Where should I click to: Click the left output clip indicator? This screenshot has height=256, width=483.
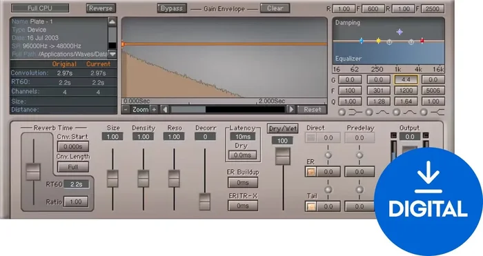point(394,135)
